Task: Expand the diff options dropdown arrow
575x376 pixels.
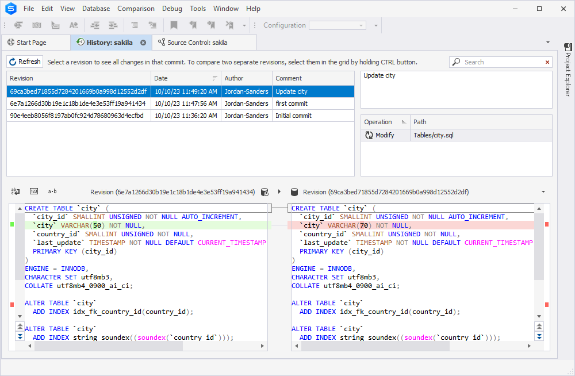Action: (543, 192)
